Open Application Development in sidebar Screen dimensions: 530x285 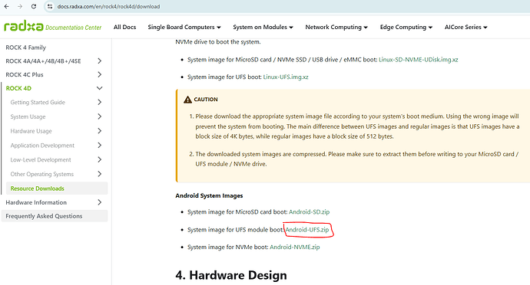coord(42,146)
